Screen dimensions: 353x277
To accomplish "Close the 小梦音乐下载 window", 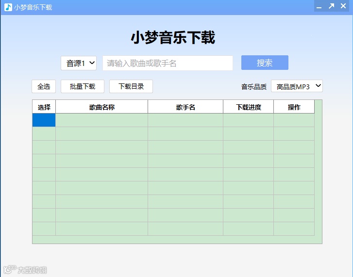I will coord(343,6).
